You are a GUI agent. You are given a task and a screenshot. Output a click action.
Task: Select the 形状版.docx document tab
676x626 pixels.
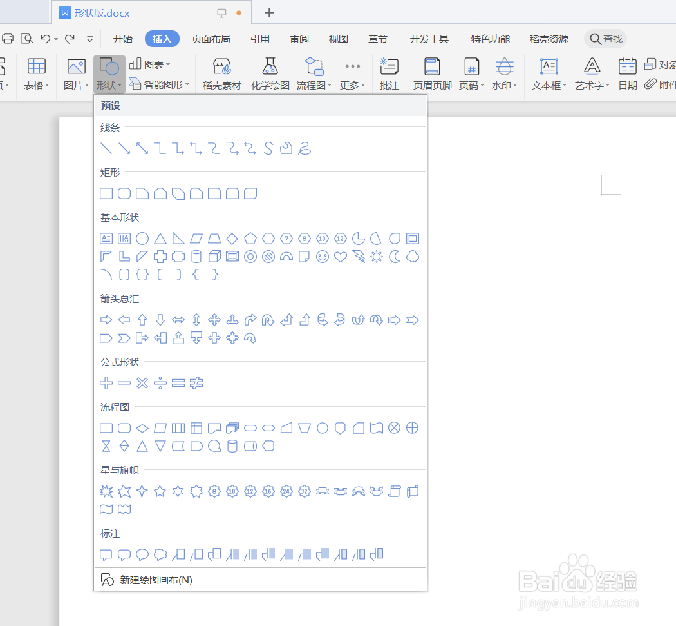click(151, 13)
